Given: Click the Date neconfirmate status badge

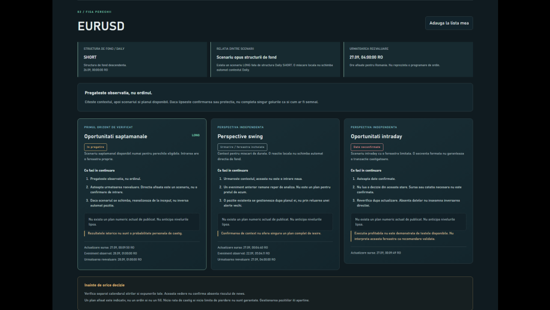Looking at the screenshot, I should (x=367, y=147).
